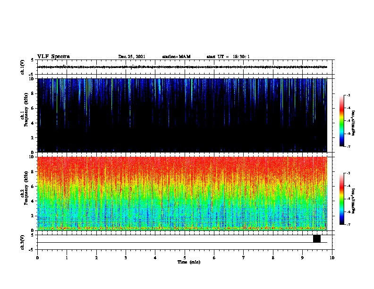Click the ch.1 waveform trace at top
The image size is (374, 289).
182,67
